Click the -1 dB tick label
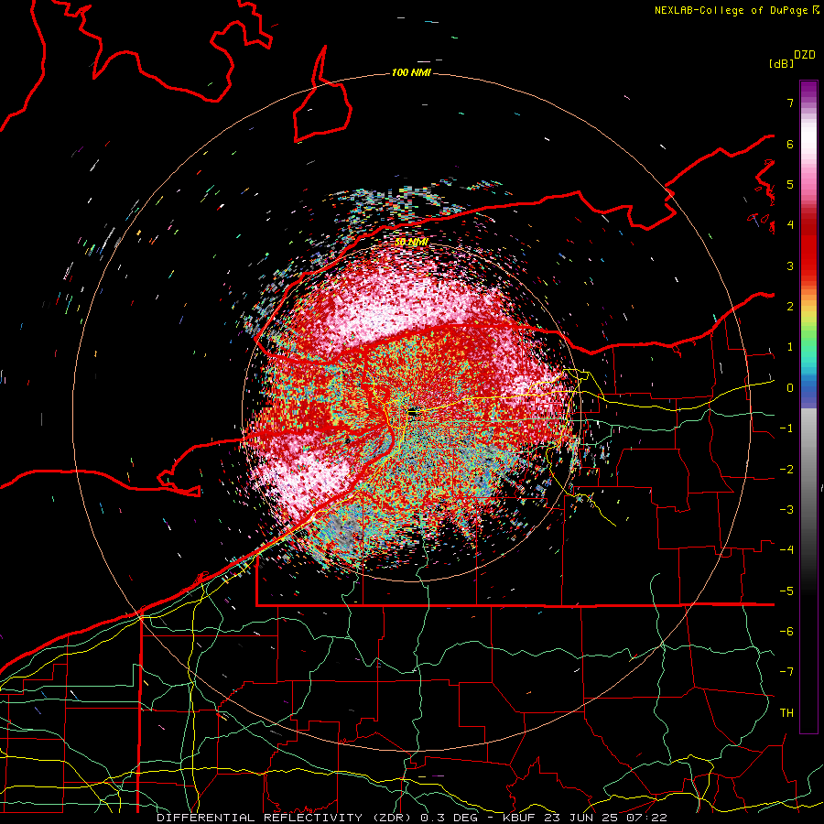This screenshot has height=824, width=824. coord(786,428)
